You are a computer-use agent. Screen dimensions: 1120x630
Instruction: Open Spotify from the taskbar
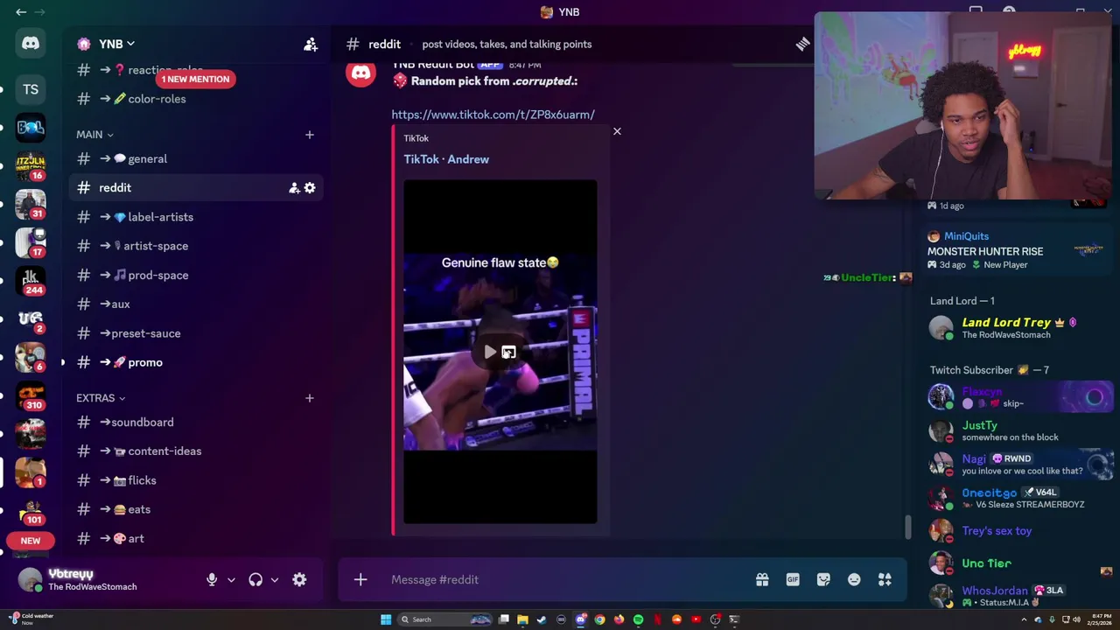[x=638, y=619]
